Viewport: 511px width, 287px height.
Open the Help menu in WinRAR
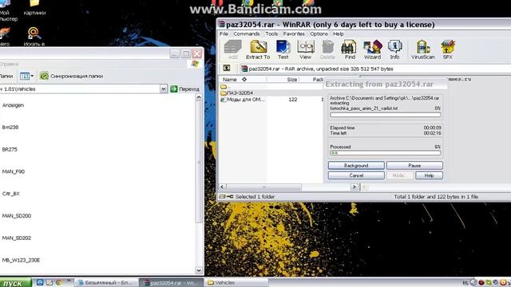pos(339,33)
